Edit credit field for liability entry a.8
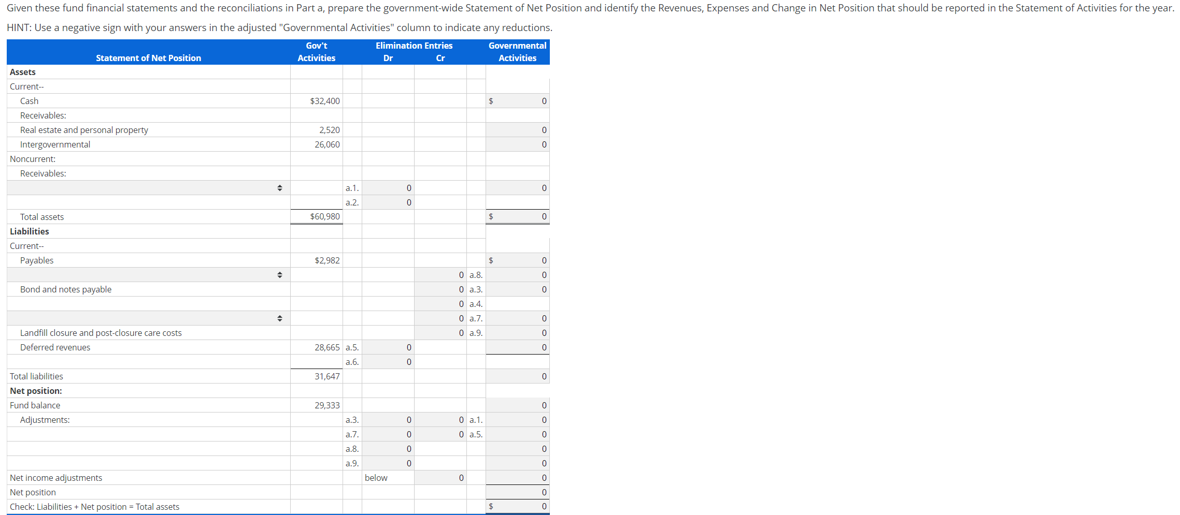 [x=440, y=275]
